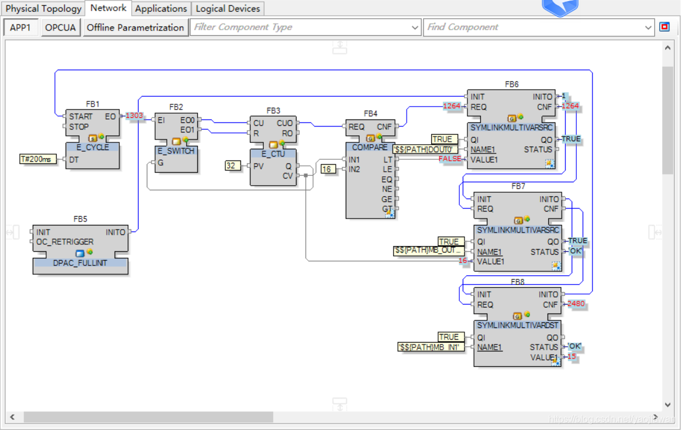Expand the canvas with the top edge handle

(x=339, y=47)
